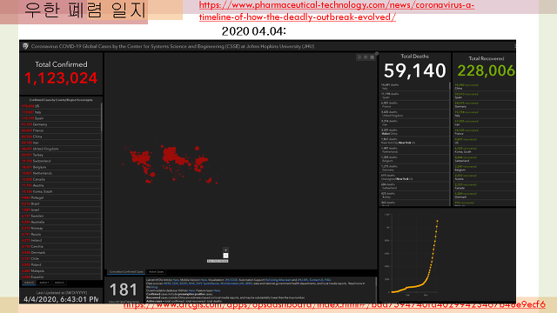Click the middle map view icon at top right

pyautogui.click(x=366, y=57)
